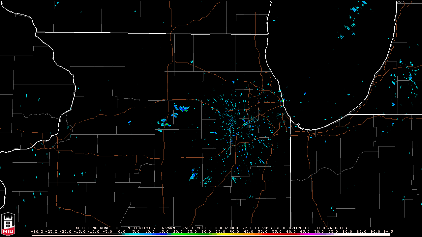This screenshot has height=237, width=422.
Task: Click the '94.5' scale label
Action: (x=388, y=232)
